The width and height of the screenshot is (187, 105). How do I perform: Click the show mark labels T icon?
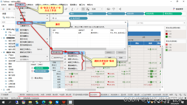tap(83, 9)
